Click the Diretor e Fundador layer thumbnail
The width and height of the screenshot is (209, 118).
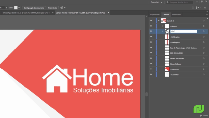[x=167, y=58]
